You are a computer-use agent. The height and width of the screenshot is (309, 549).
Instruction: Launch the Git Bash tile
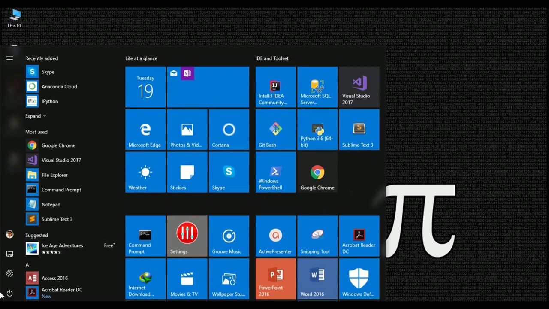[275, 130]
